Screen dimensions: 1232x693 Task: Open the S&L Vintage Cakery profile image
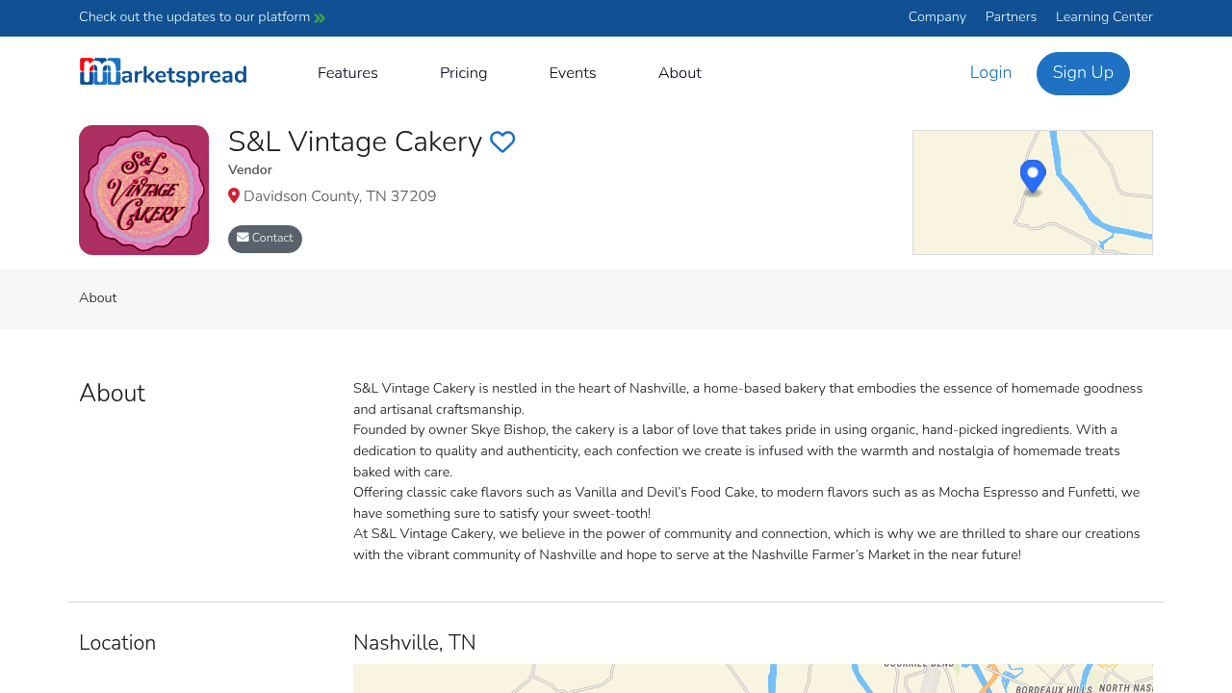(x=143, y=190)
